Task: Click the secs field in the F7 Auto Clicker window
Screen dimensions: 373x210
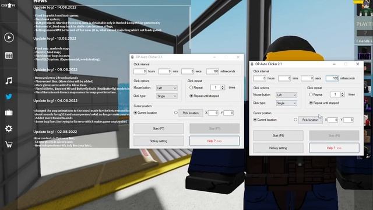Action: tap(188, 71)
